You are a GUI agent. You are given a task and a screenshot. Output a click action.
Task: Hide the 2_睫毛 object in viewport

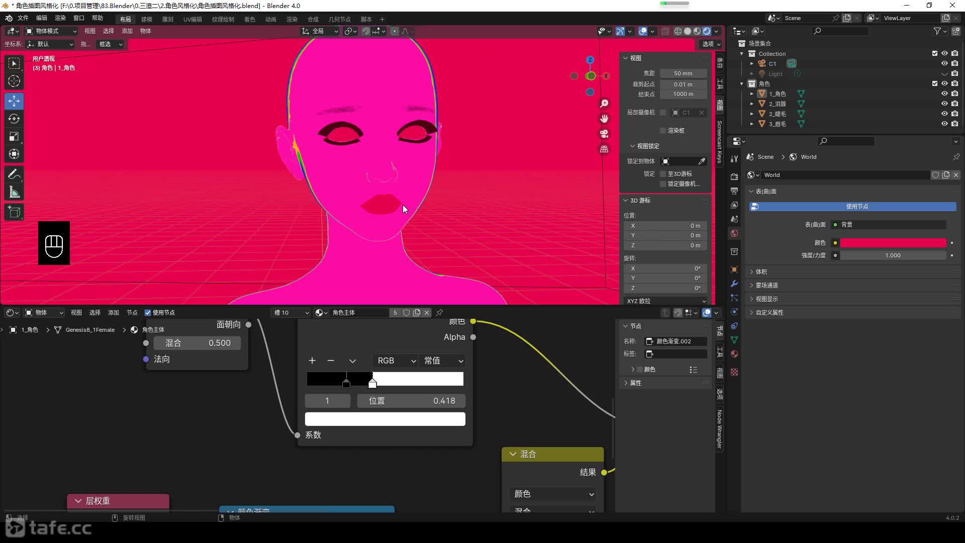(x=944, y=114)
